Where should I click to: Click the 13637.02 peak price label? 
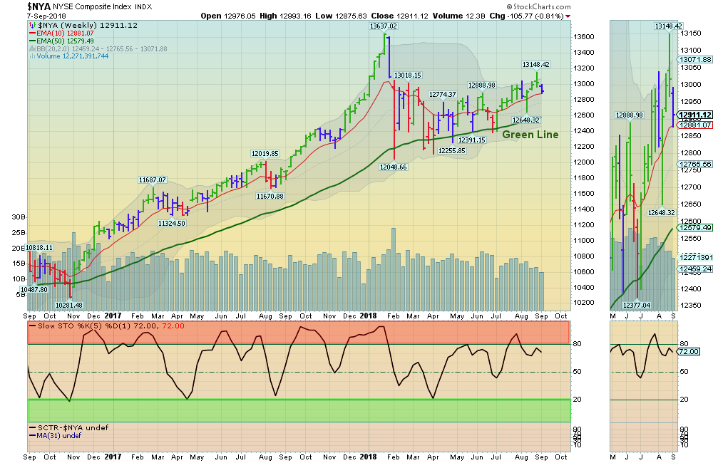tap(384, 26)
